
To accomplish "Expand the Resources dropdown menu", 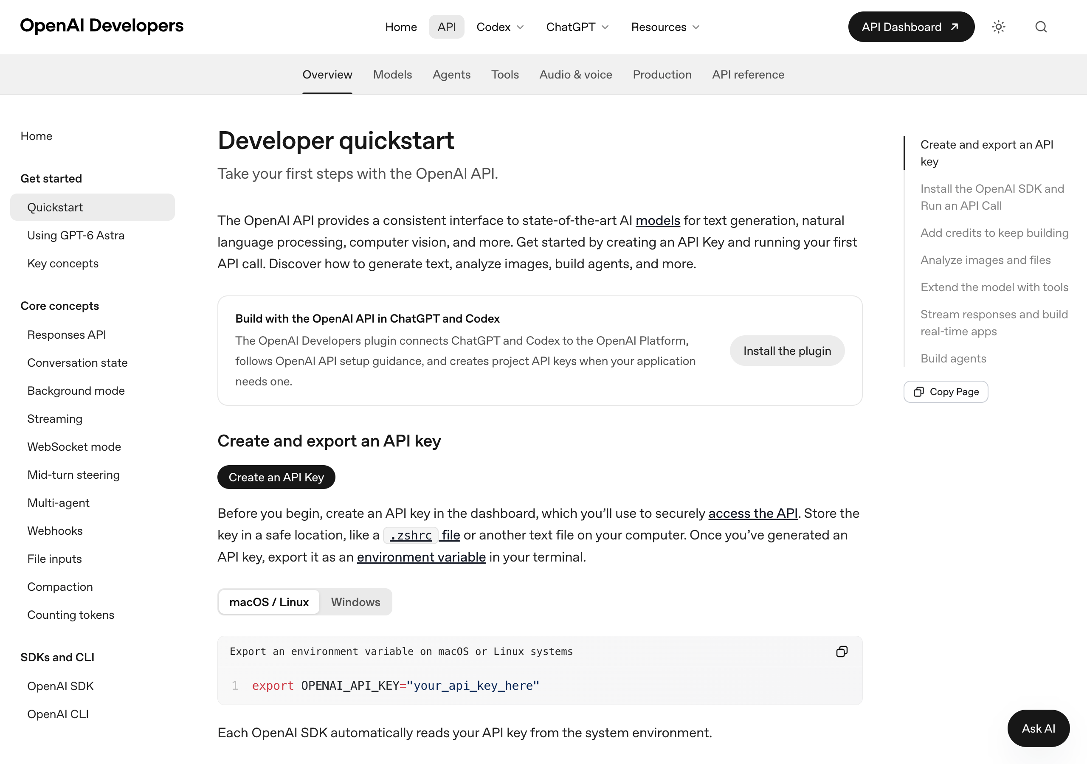I will 665,27.
